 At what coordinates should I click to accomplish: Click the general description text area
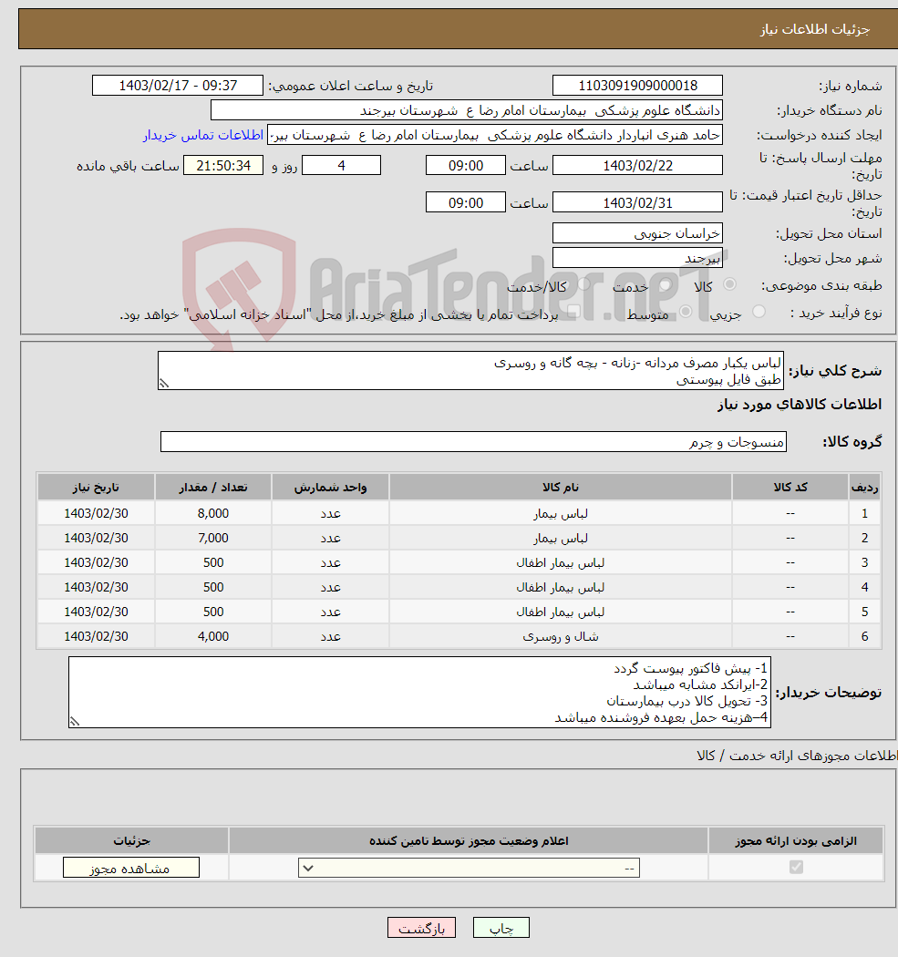tap(470, 370)
